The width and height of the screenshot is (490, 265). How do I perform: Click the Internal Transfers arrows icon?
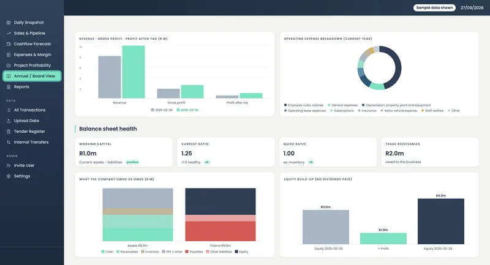click(9, 142)
